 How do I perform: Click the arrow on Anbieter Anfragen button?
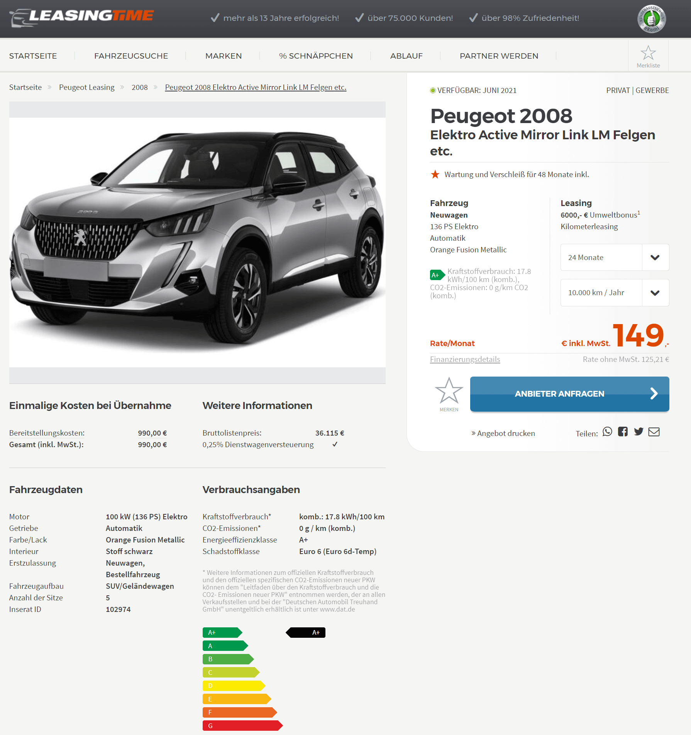pos(654,394)
